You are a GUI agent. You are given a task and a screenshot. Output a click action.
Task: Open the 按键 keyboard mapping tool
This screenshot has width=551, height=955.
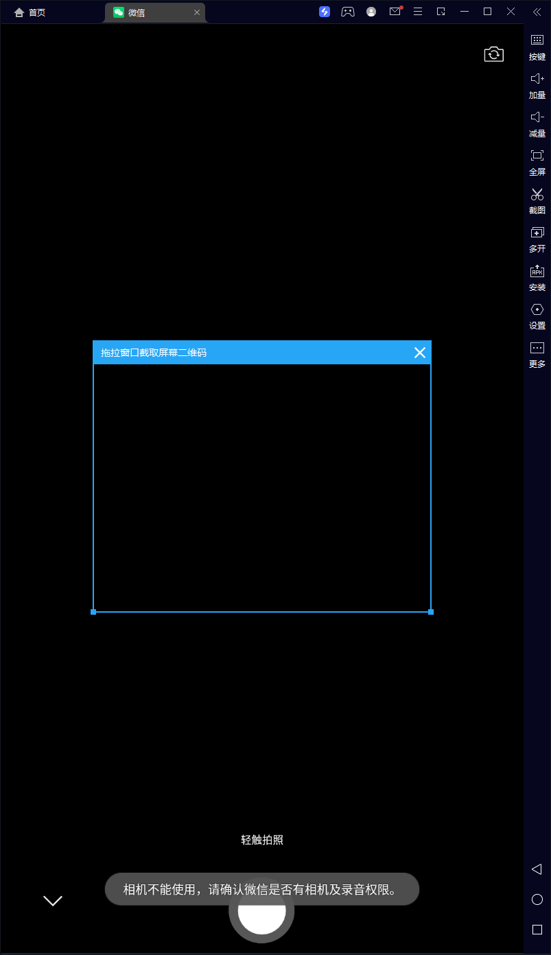(537, 46)
